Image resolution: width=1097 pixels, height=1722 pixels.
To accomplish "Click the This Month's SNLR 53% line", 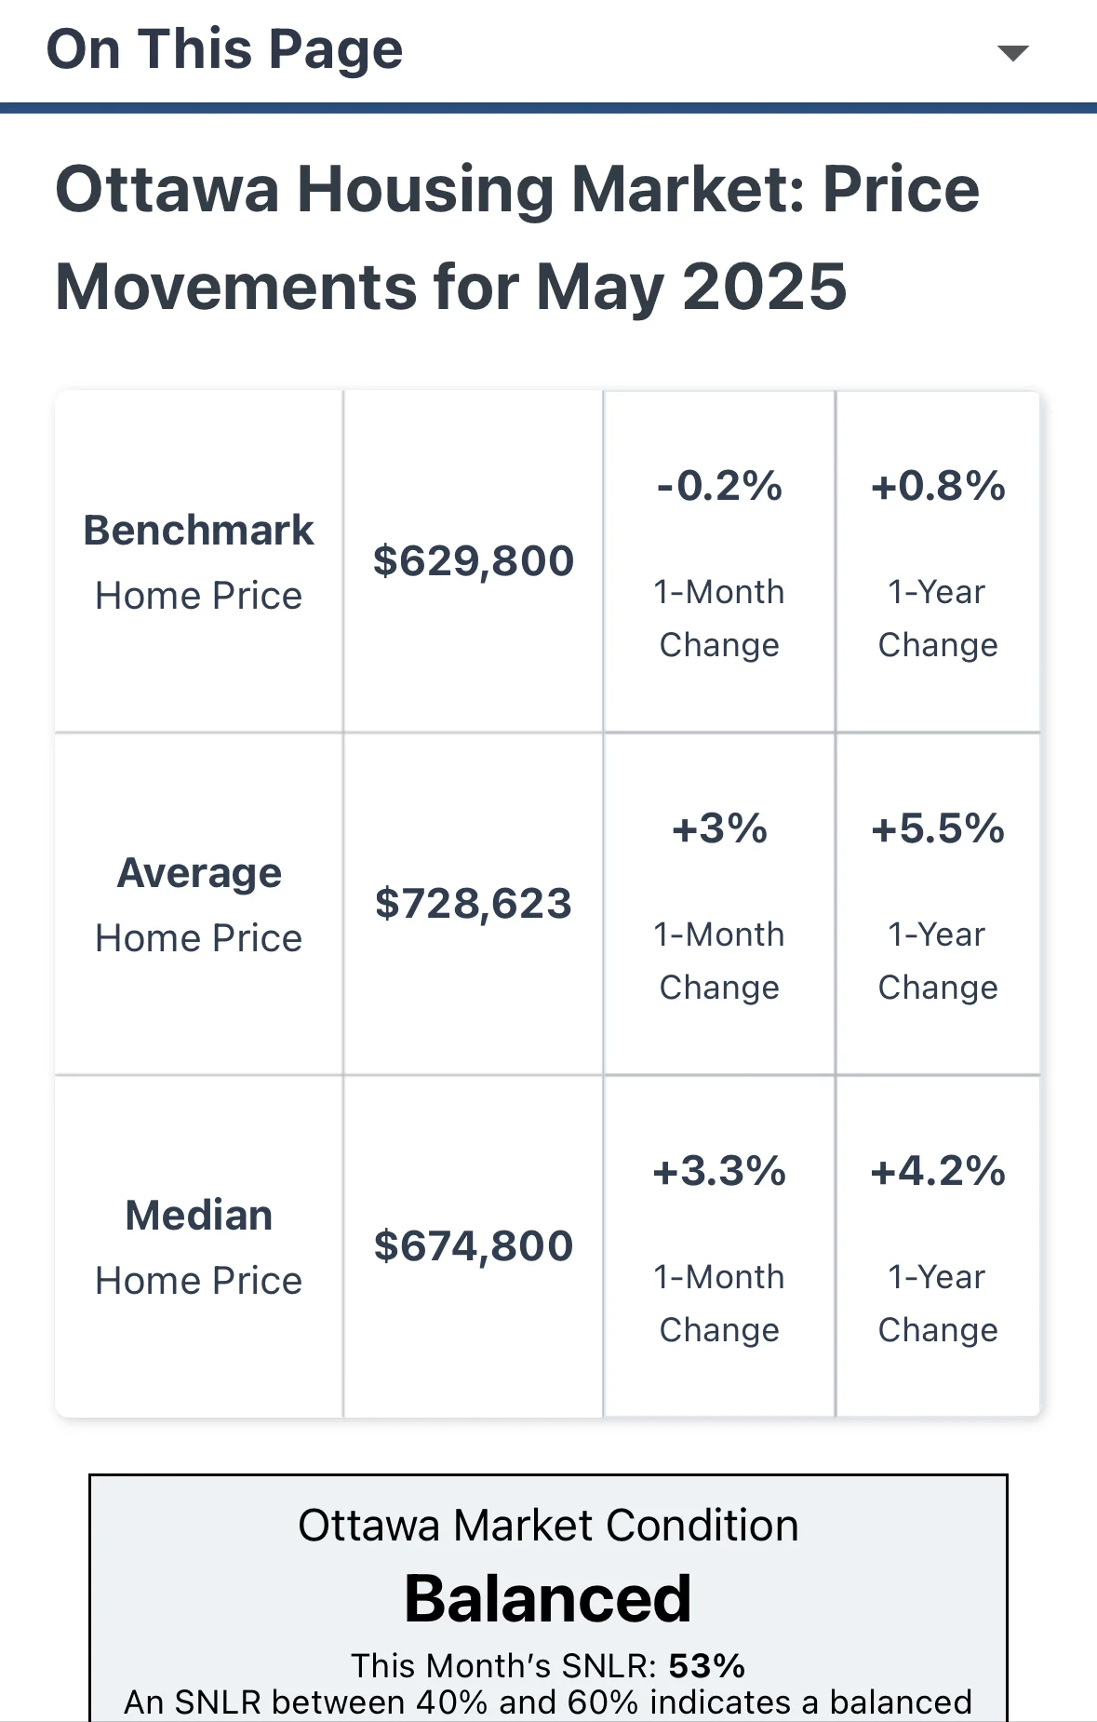I will [548, 1665].
